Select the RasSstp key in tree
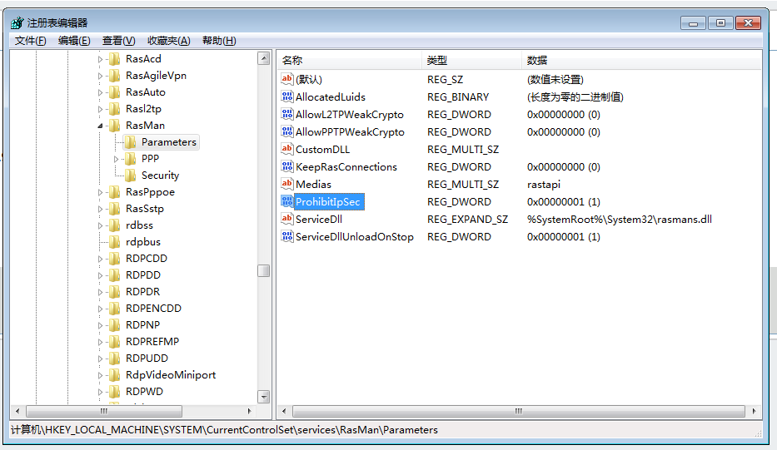 [x=145, y=208]
